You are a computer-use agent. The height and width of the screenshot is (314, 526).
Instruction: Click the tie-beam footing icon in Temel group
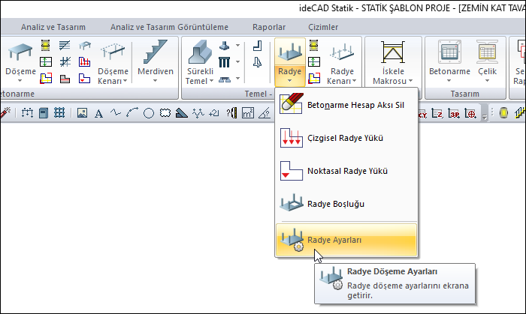(224, 79)
